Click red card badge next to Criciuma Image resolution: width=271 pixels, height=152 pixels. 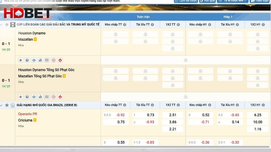pos(35,120)
